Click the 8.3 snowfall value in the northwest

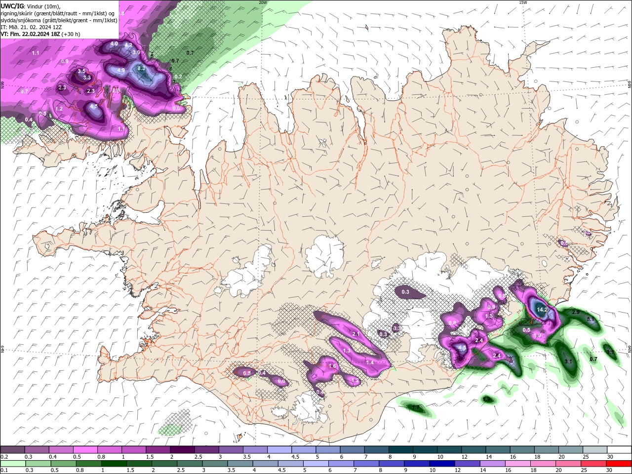coord(141,68)
